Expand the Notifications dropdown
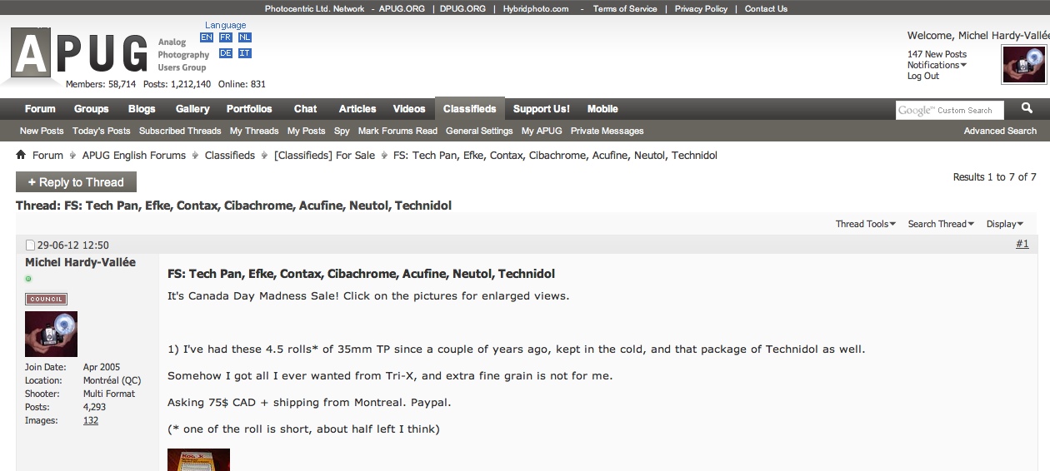The height and width of the screenshot is (471, 1050). [937, 65]
